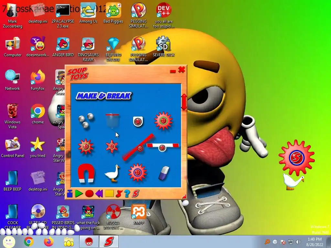Minimize Soup Toys with the red dash
The image size is (331, 248).
tap(173, 71)
